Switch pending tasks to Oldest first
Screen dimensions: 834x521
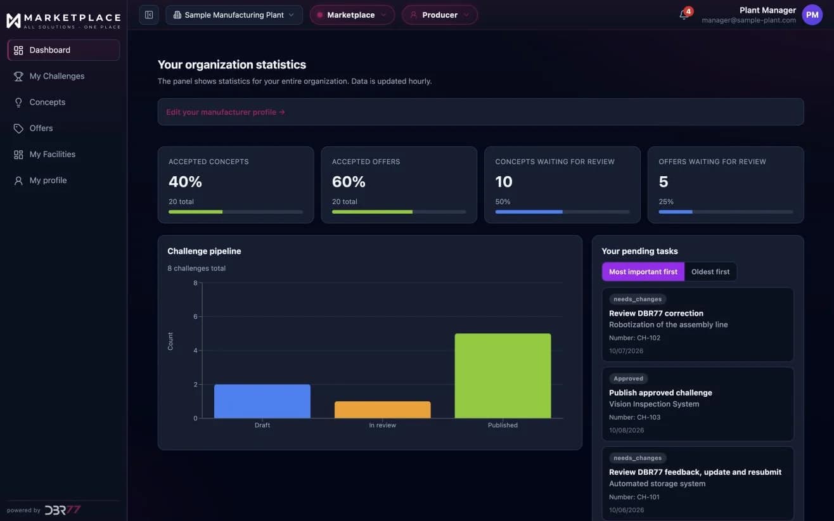coord(710,271)
